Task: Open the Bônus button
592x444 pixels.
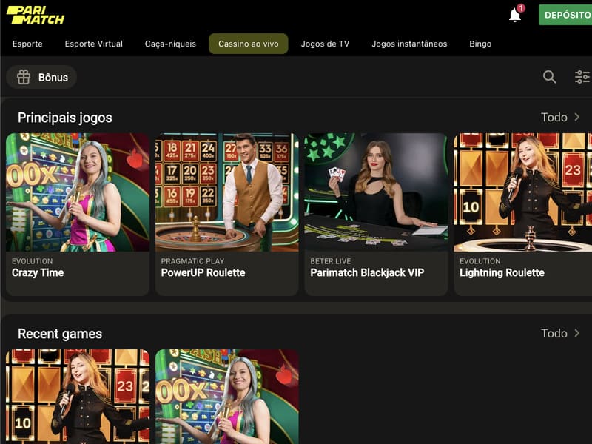Action: point(41,77)
